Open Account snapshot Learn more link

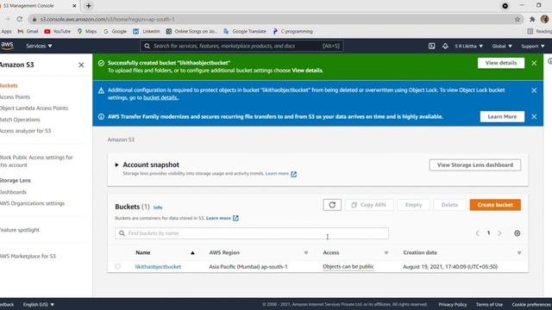pyautogui.click(x=281, y=174)
